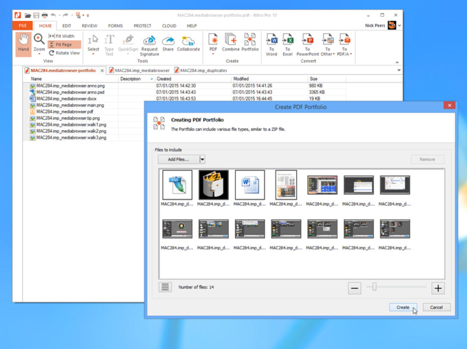The height and width of the screenshot is (349, 467).
Task: Click the Create button to build portfolio
Action: click(403, 307)
